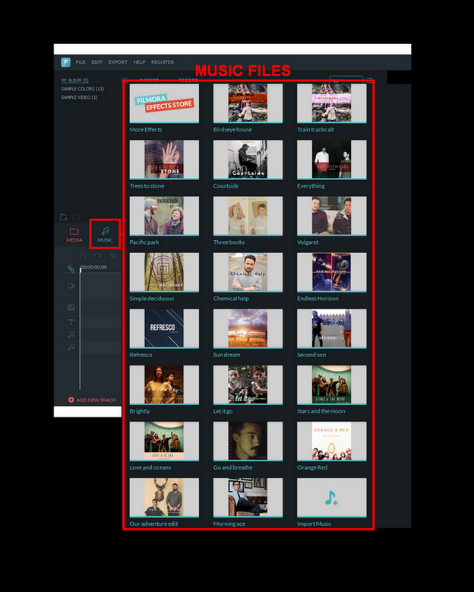Select Chemical help music thumbnail

[248, 272]
